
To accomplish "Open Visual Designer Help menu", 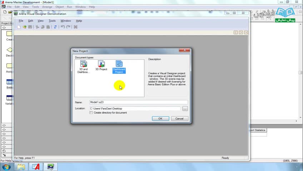I will pyautogui.click(x=79, y=21).
